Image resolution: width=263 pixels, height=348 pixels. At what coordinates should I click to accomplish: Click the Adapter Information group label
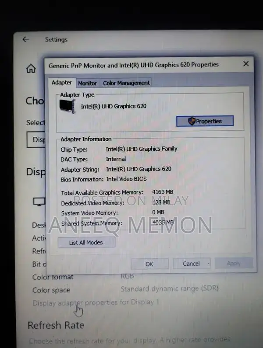click(86, 139)
